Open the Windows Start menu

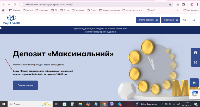coord(4,104)
